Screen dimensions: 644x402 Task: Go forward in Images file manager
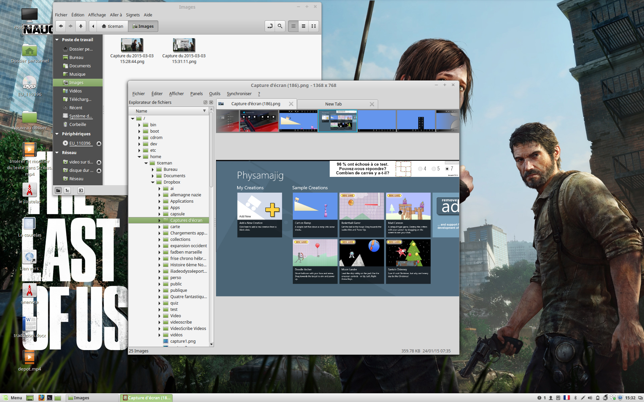(70, 26)
